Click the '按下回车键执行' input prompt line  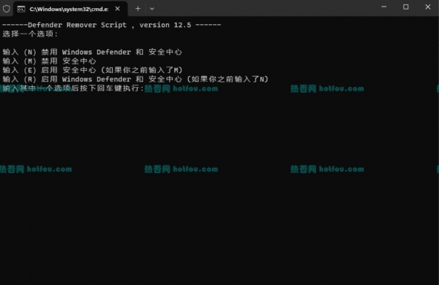click(x=73, y=88)
